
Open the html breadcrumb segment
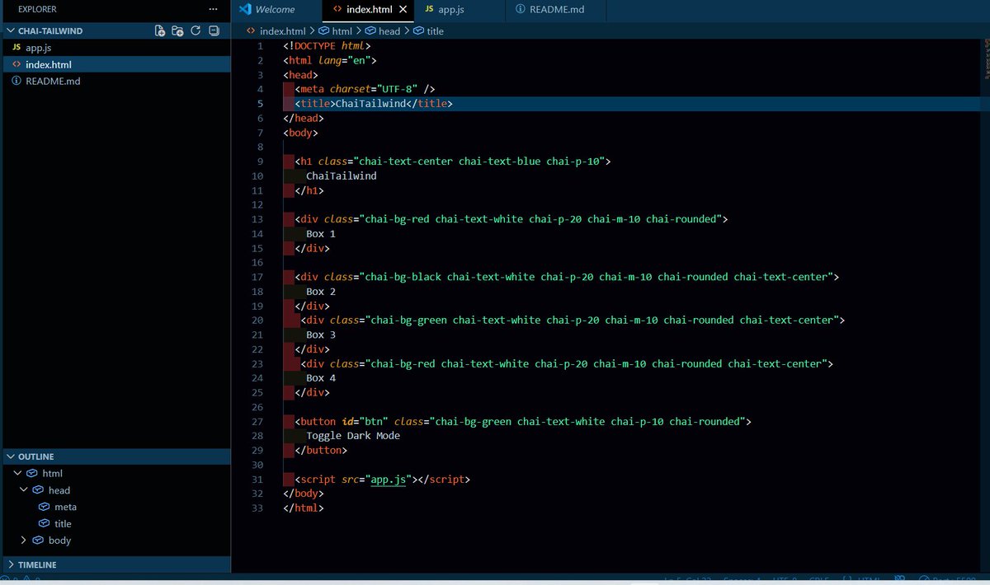point(341,30)
